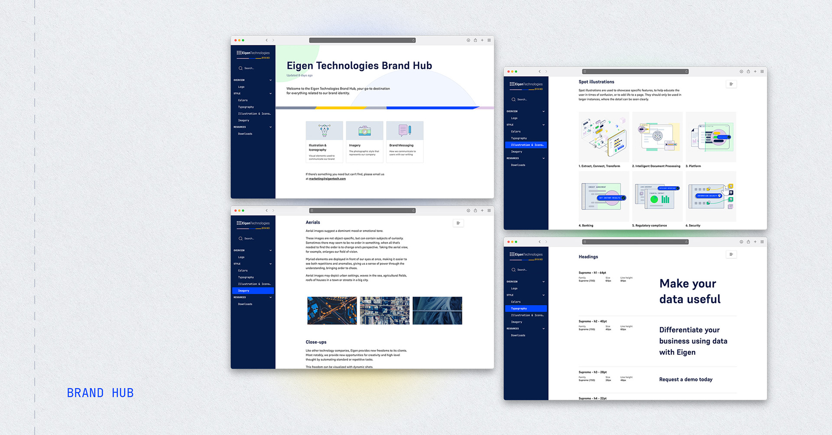Select Typography in Brand Hub home sidebar
The image size is (832, 435).
[x=246, y=107]
